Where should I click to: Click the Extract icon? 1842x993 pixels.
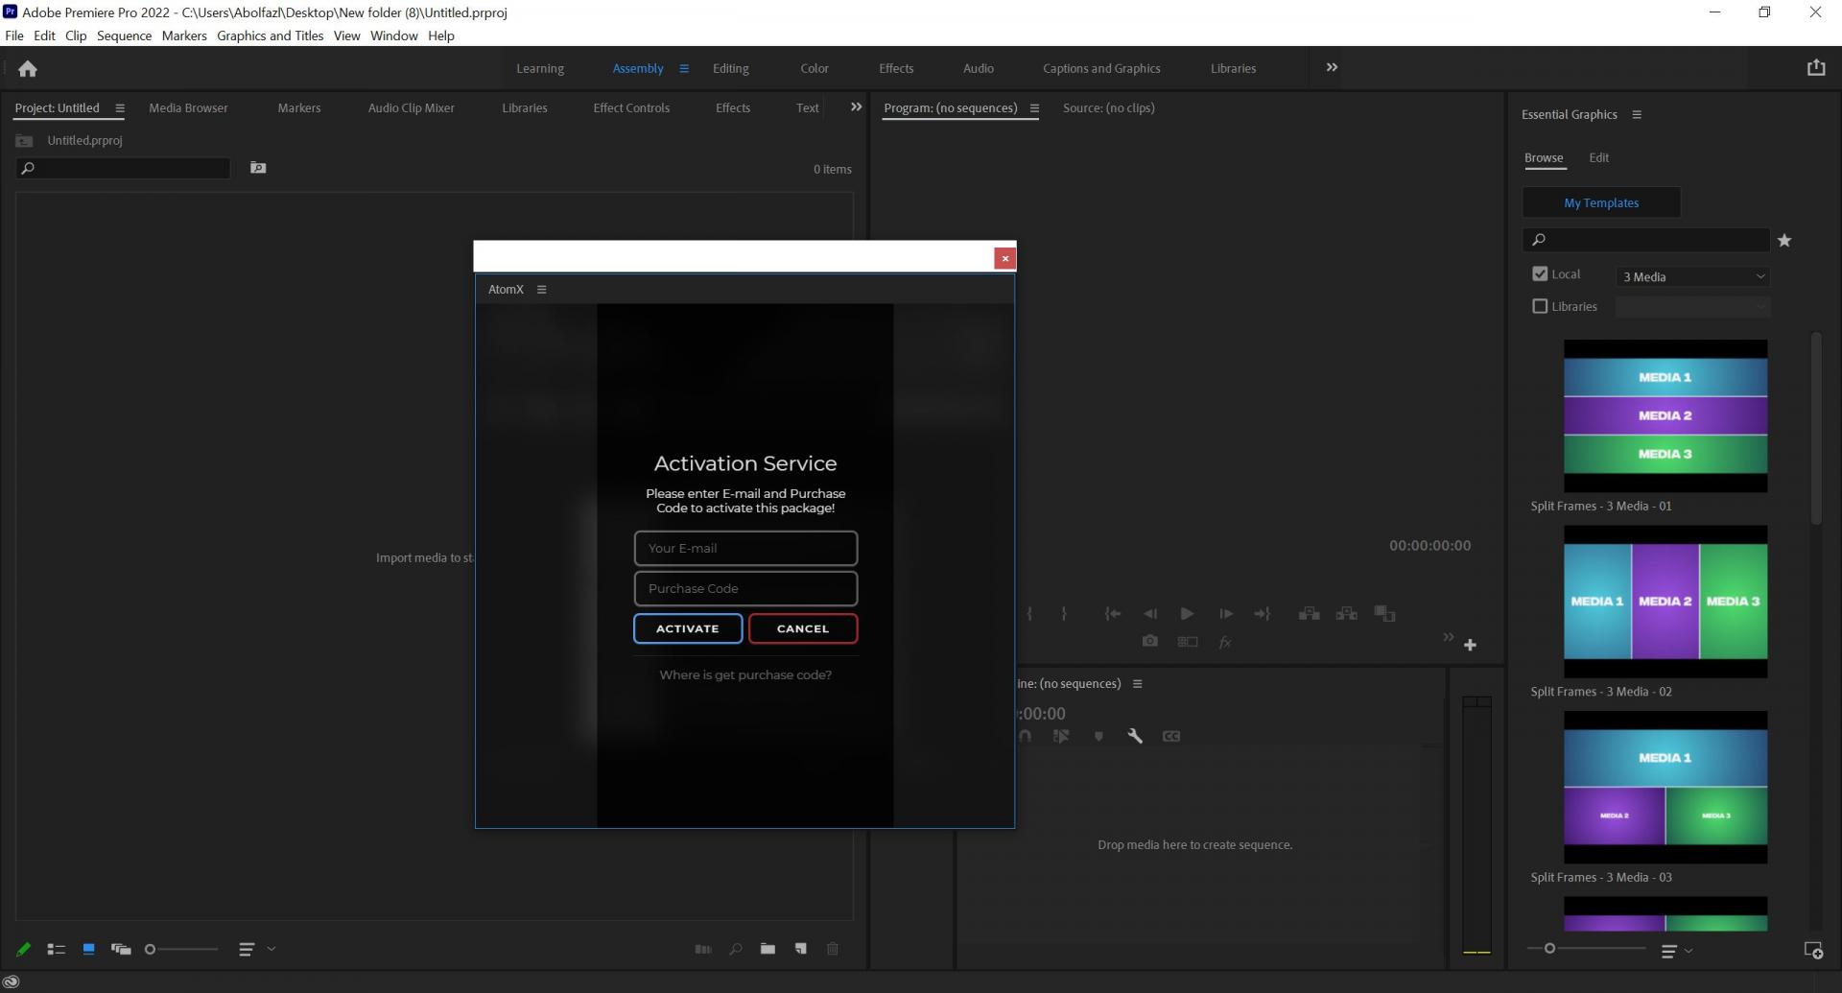click(1347, 613)
